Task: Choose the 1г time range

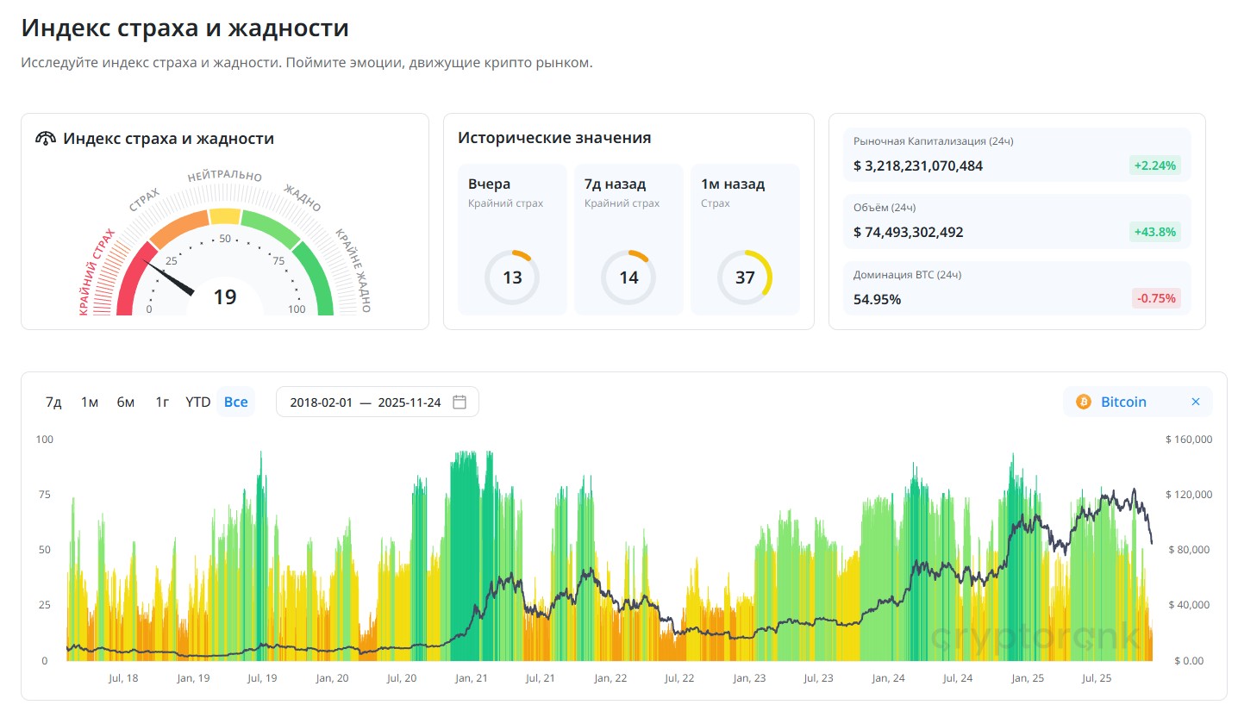Action: click(162, 402)
